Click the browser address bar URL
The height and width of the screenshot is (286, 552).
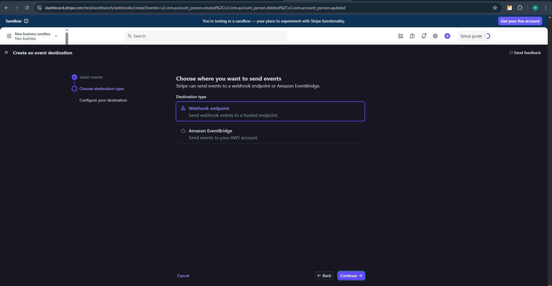point(195,8)
